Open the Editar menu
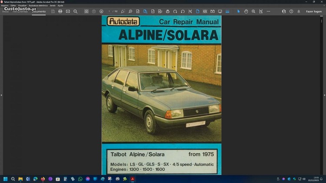This screenshot has width=326, height=183. pyautogui.click(x=13, y=6)
